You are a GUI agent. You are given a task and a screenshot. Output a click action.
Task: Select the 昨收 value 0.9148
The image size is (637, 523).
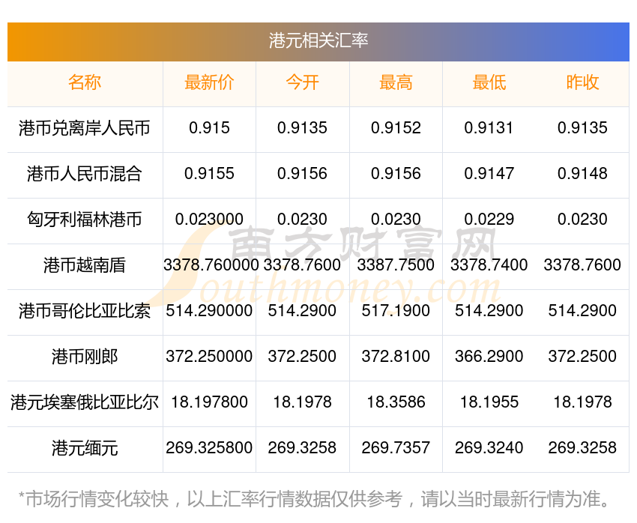(582, 174)
